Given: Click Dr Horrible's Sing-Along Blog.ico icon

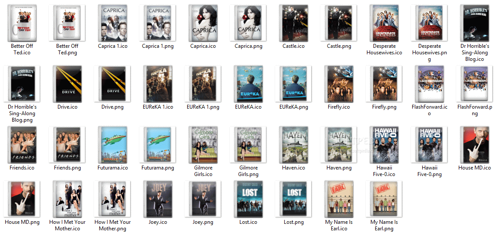Looking at the screenshot, I should [x=475, y=23].
